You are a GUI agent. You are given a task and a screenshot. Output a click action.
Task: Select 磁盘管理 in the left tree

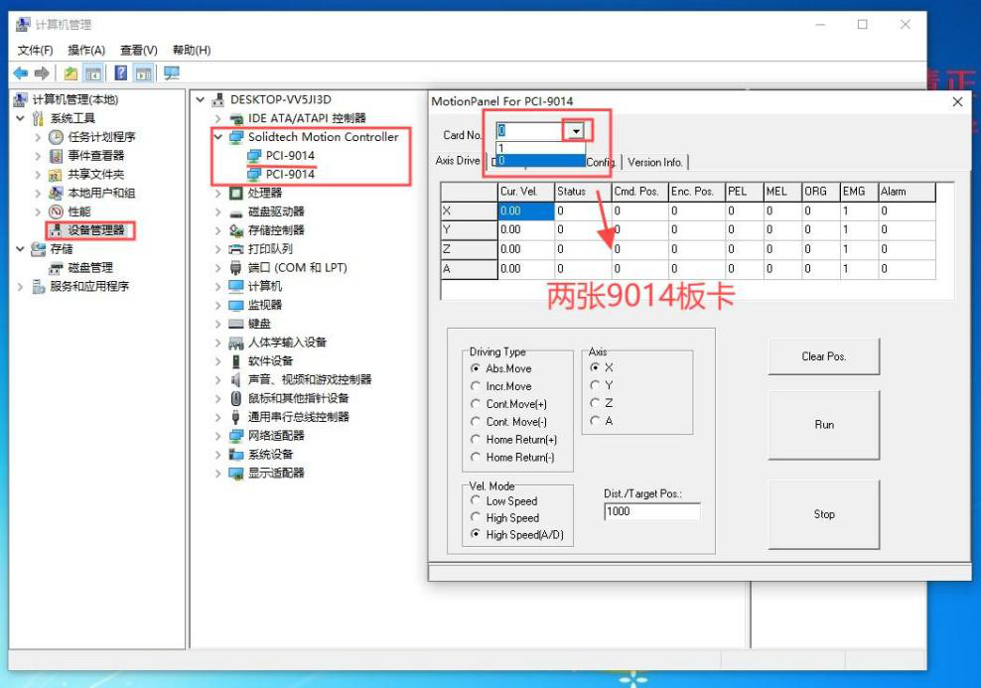pos(89,268)
